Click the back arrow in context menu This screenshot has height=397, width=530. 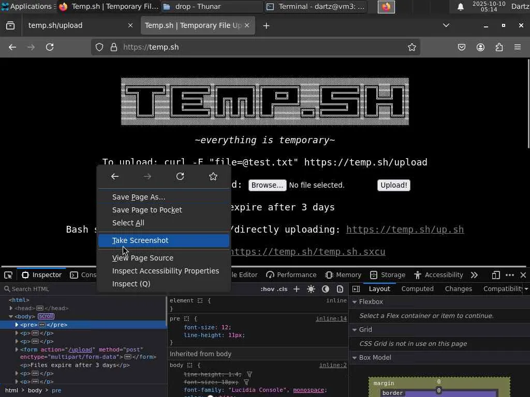click(x=115, y=177)
